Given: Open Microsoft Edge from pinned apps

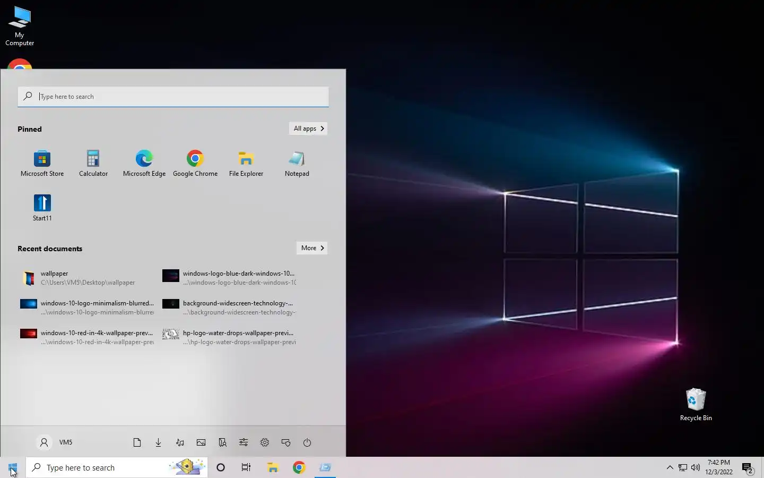Looking at the screenshot, I should 144,164.
